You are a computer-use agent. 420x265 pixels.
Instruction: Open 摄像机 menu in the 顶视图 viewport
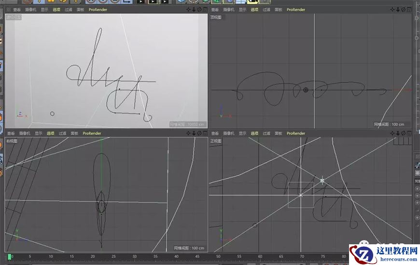click(x=229, y=10)
